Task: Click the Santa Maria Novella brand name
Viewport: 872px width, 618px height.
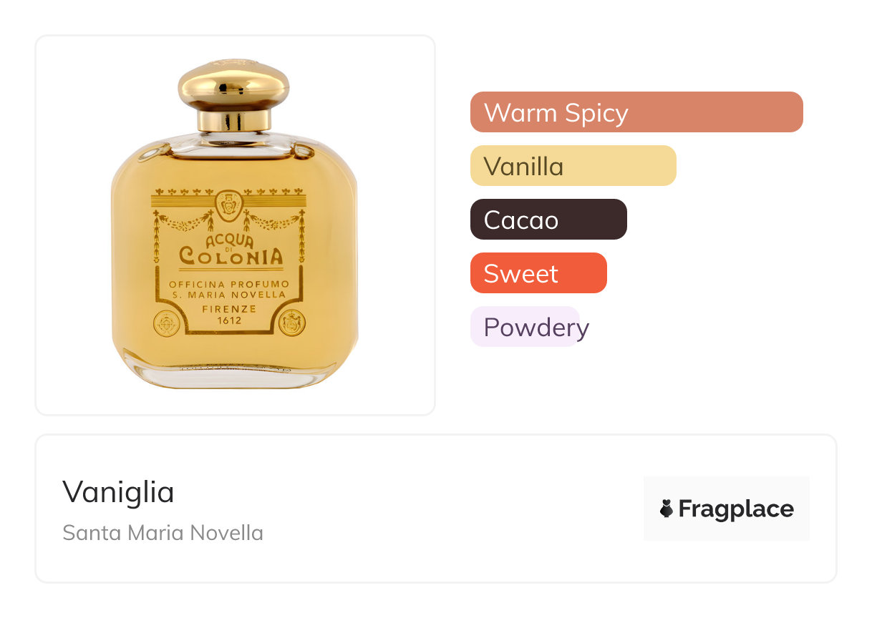Action: tap(163, 533)
